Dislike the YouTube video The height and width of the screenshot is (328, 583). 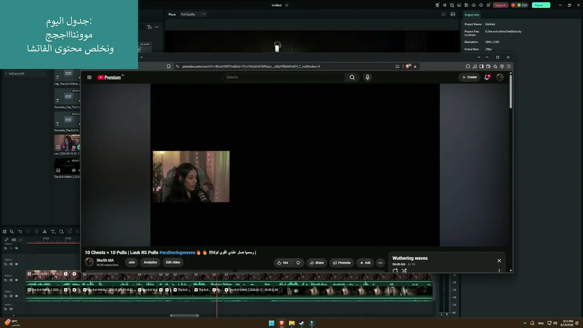[298, 263]
